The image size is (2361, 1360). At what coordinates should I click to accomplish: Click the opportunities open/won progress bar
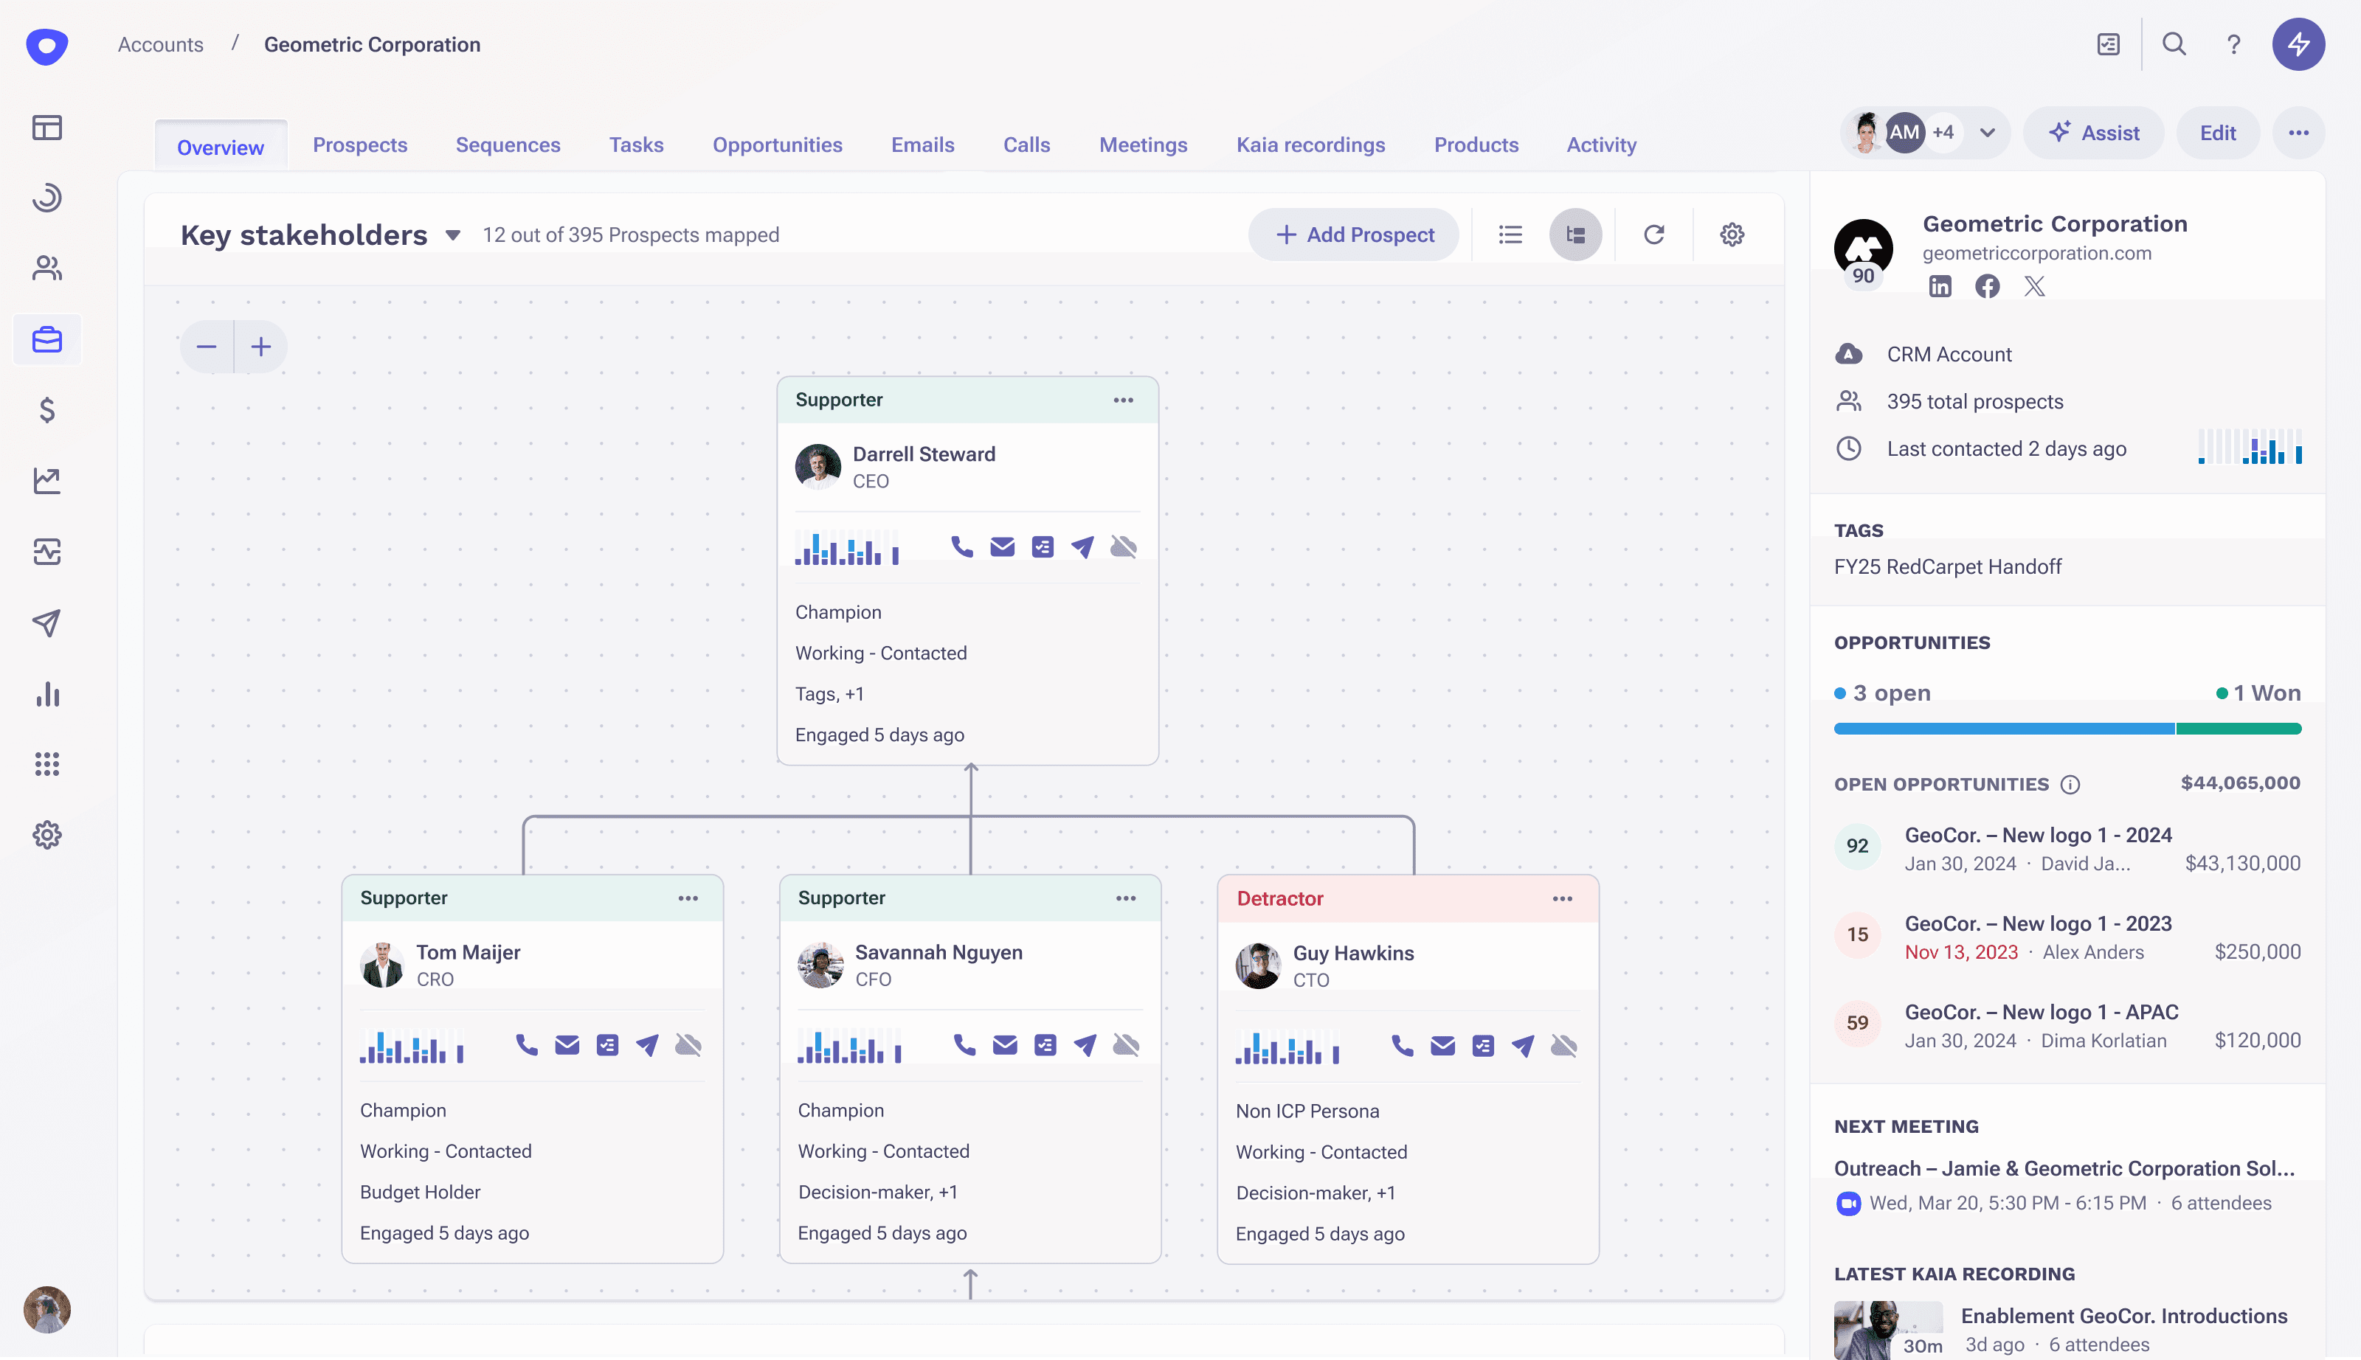pyautogui.click(x=2067, y=729)
